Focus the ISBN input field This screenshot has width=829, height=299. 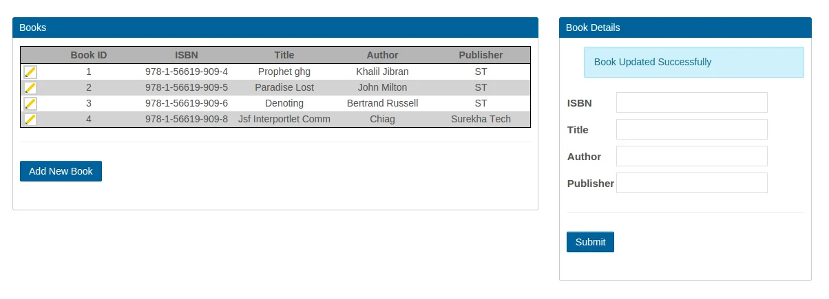click(691, 102)
